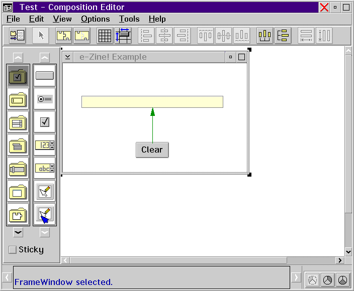Screen dimensions: 354x291
Task: Pick the Check Box part from palette
Action: pos(45,122)
